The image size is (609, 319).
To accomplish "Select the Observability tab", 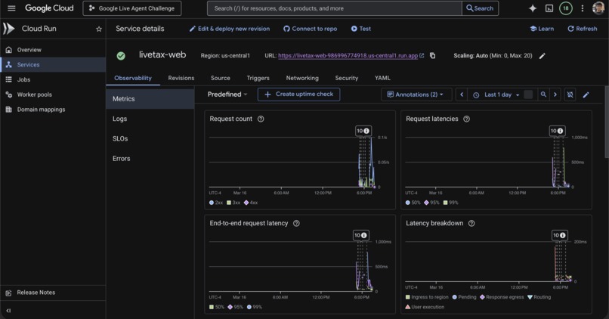I will (x=133, y=78).
